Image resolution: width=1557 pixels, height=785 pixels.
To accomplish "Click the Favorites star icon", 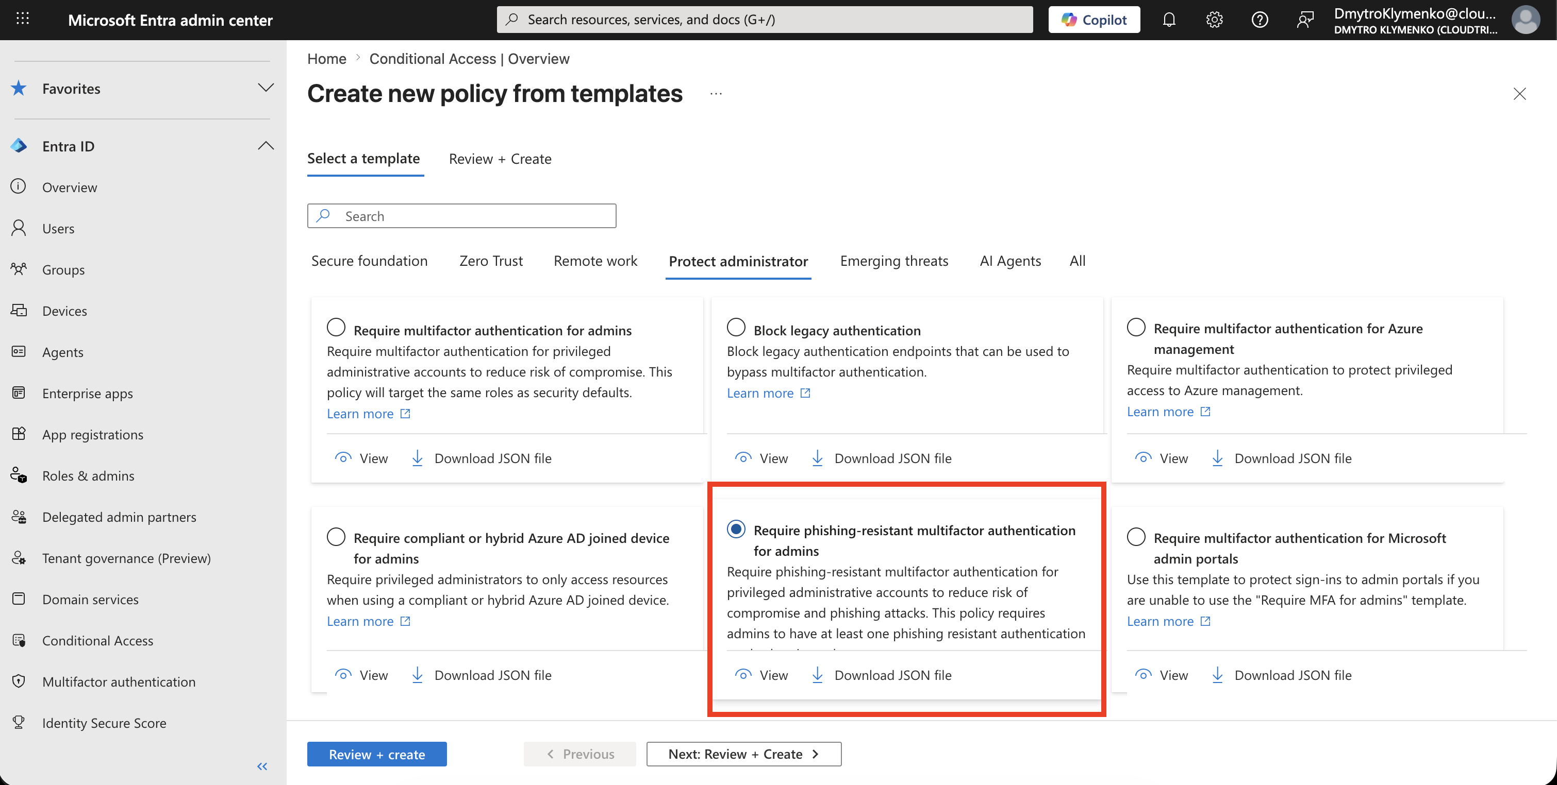I will [x=19, y=88].
